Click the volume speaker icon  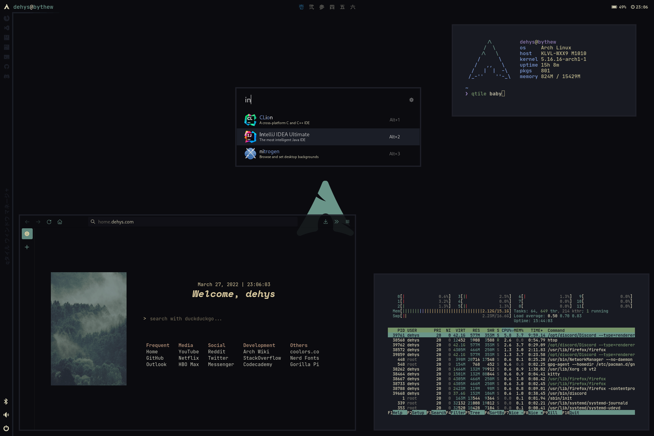[x=6, y=415]
